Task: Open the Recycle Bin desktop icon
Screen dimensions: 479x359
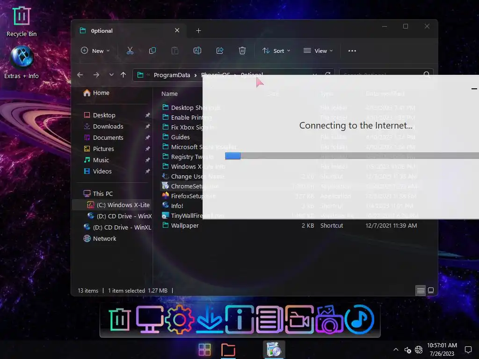Action: point(22,22)
